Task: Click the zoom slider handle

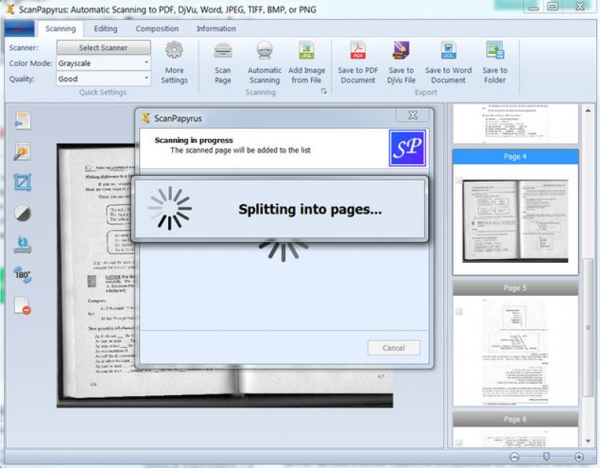Action: pyautogui.click(x=547, y=457)
